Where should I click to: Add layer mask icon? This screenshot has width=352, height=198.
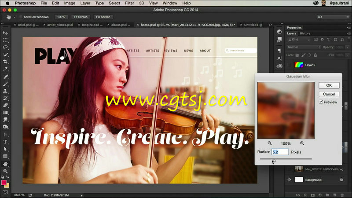click(312, 195)
